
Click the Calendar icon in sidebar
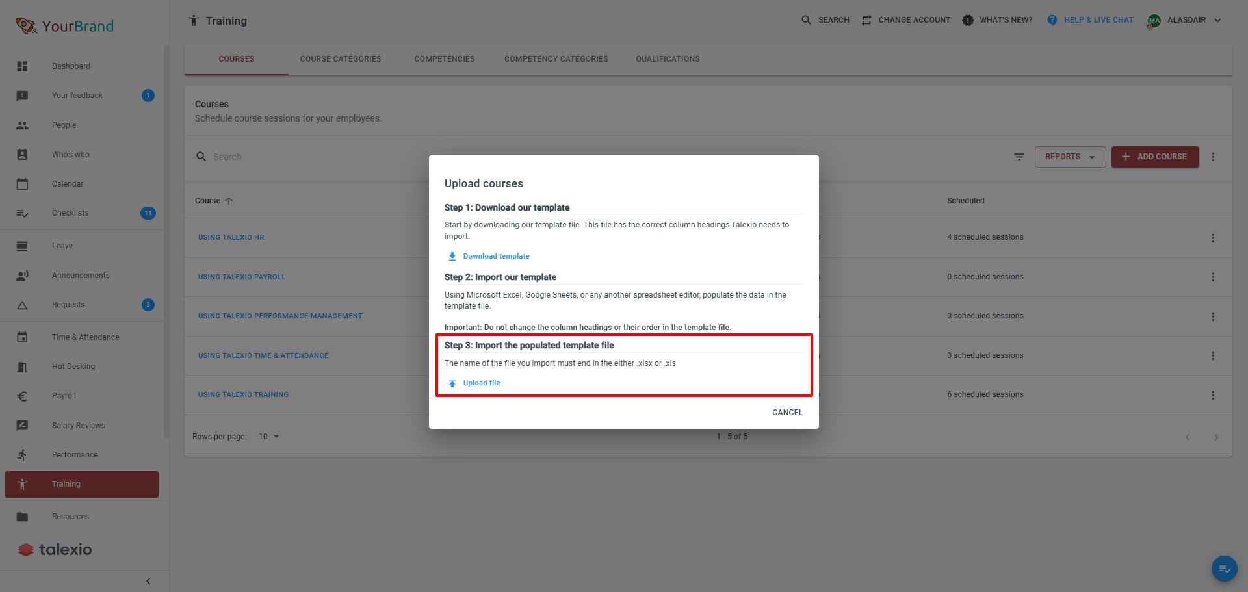pyautogui.click(x=22, y=184)
